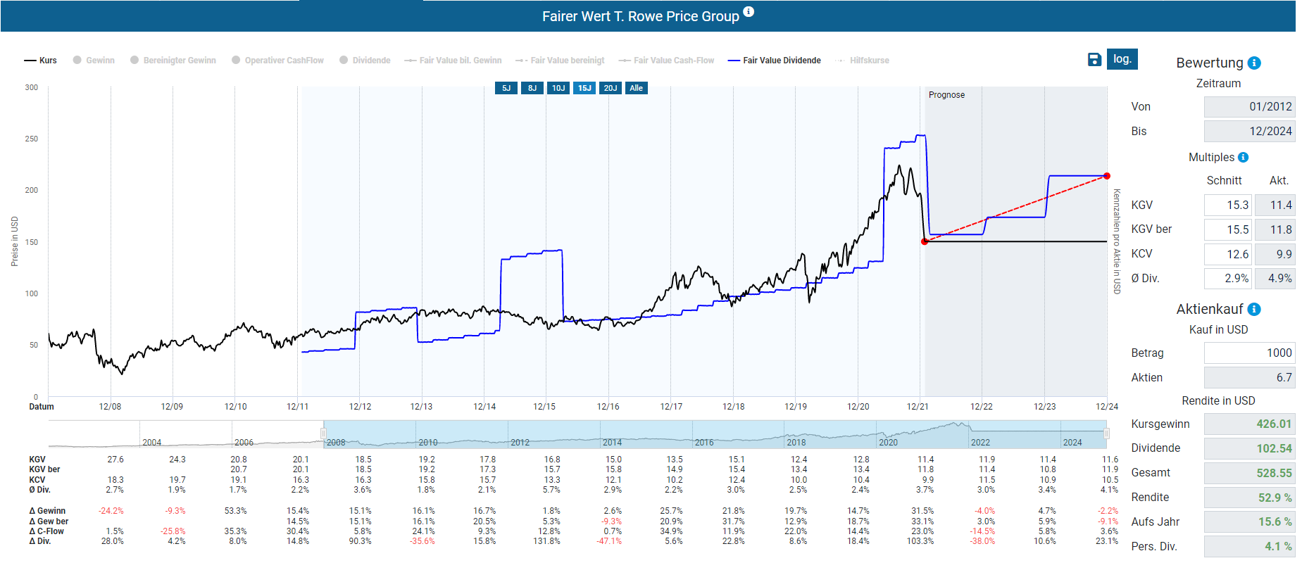Open info icon next to Bewertung

[x=1254, y=63]
